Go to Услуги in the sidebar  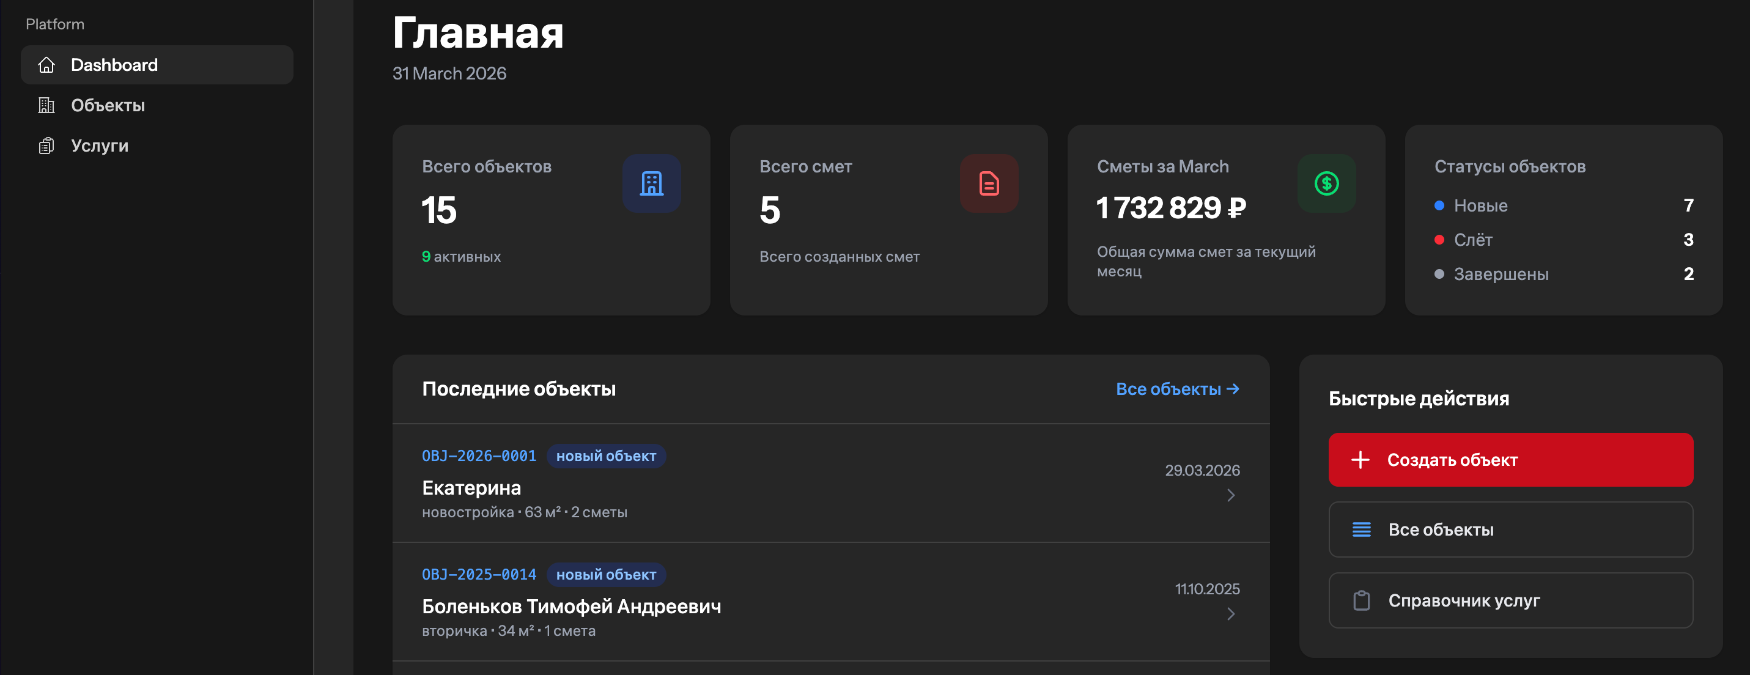pyautogui.click(x=99, y=146)
